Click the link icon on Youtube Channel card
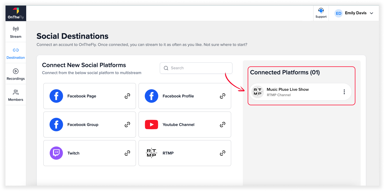 pyautogui.click(x=223, y=125)
